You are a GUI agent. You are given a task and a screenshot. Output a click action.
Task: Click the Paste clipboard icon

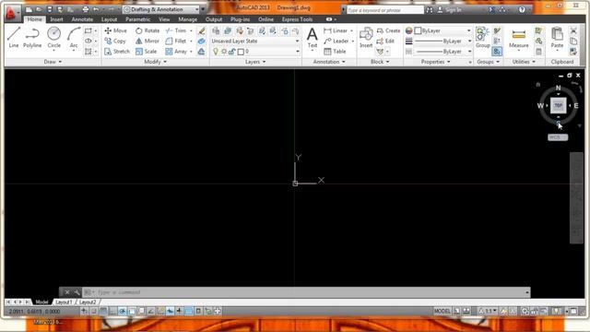[x=557, y=37]
